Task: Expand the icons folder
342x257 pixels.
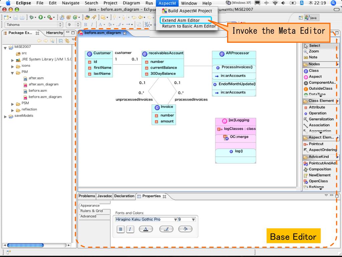Action: [12, 66]
